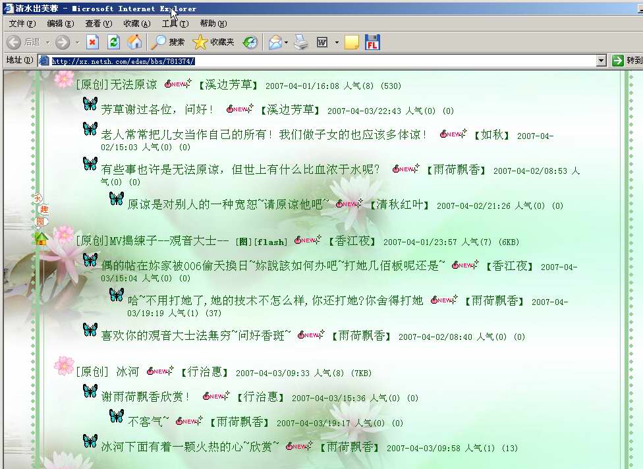Open the 文件(F) menu
This screenshot has width=643, height=469.
click(22, 23)
